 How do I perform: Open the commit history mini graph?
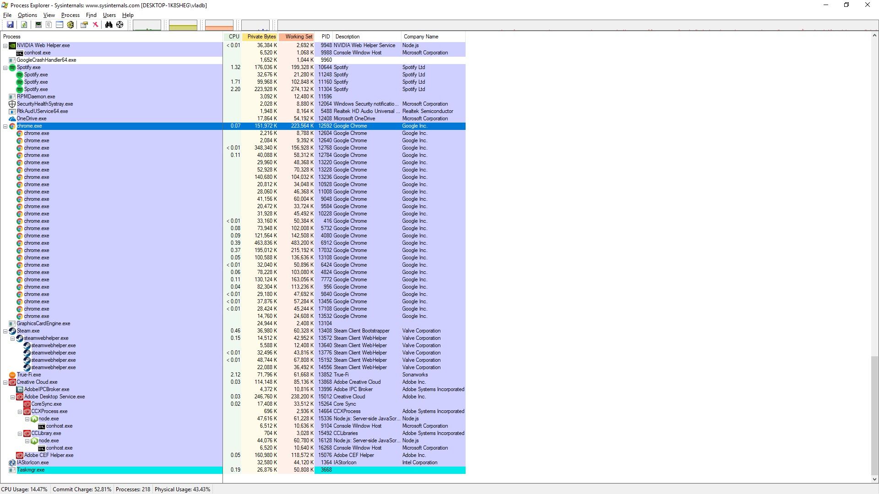(x=183, y=25)
